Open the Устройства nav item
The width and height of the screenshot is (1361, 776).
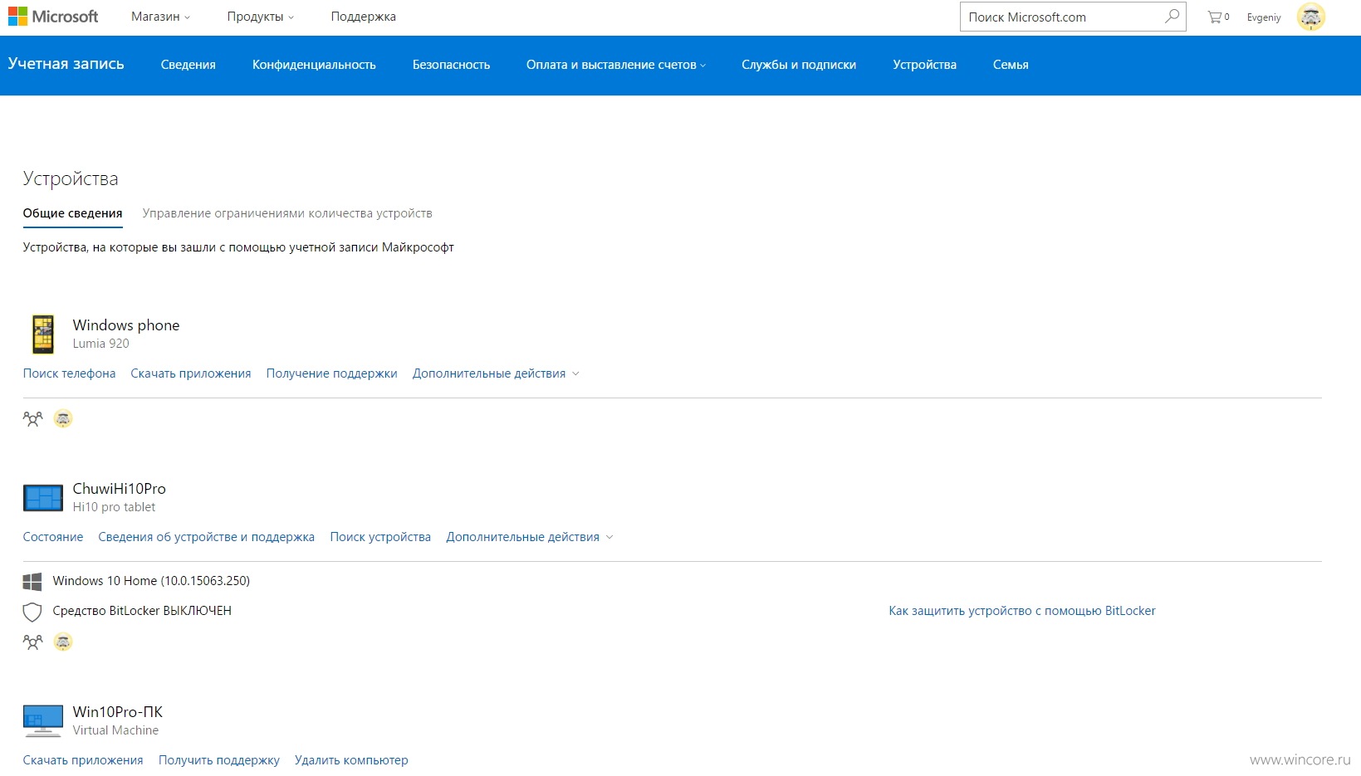point(924,65)
